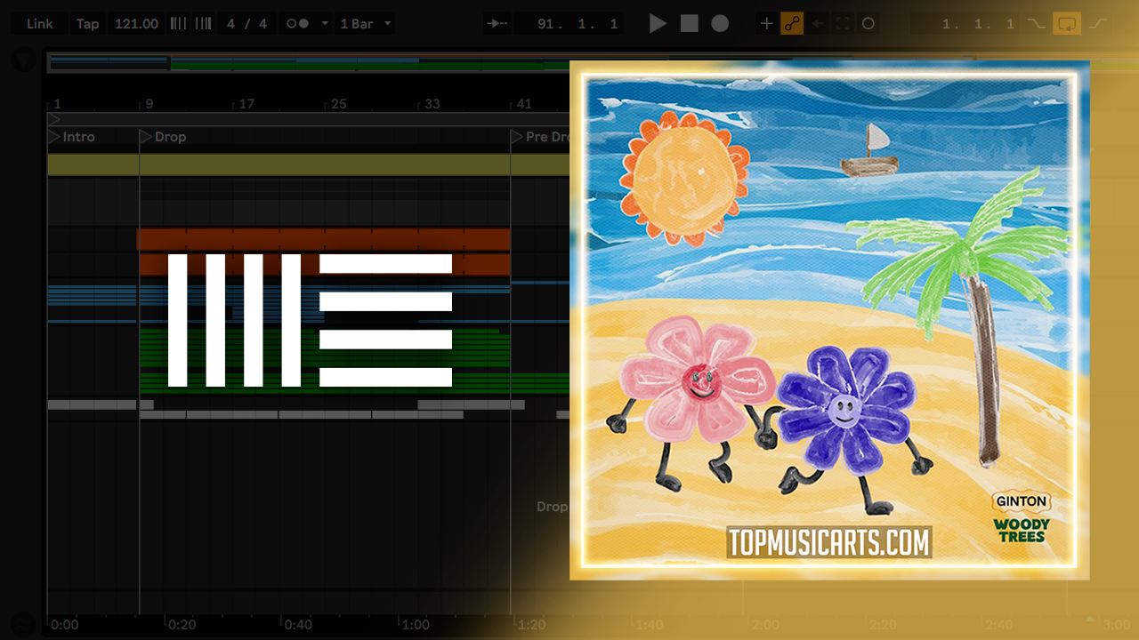The image size is (1139, 640).
Task: Click the Session Record circle icon
Action: [x=868, y=24]
